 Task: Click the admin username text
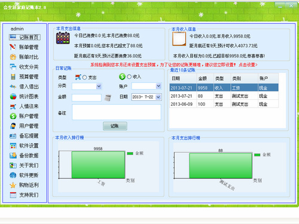pyautogui.click(x=17, y=29)
